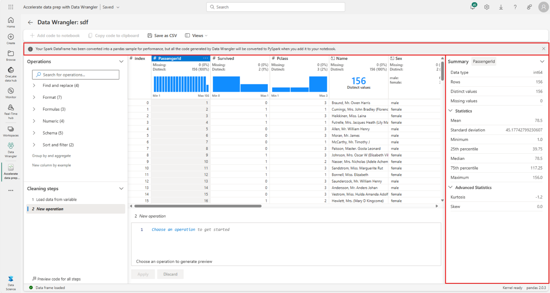
Task: Open Create in left sidebar
Action: [11, 39]
